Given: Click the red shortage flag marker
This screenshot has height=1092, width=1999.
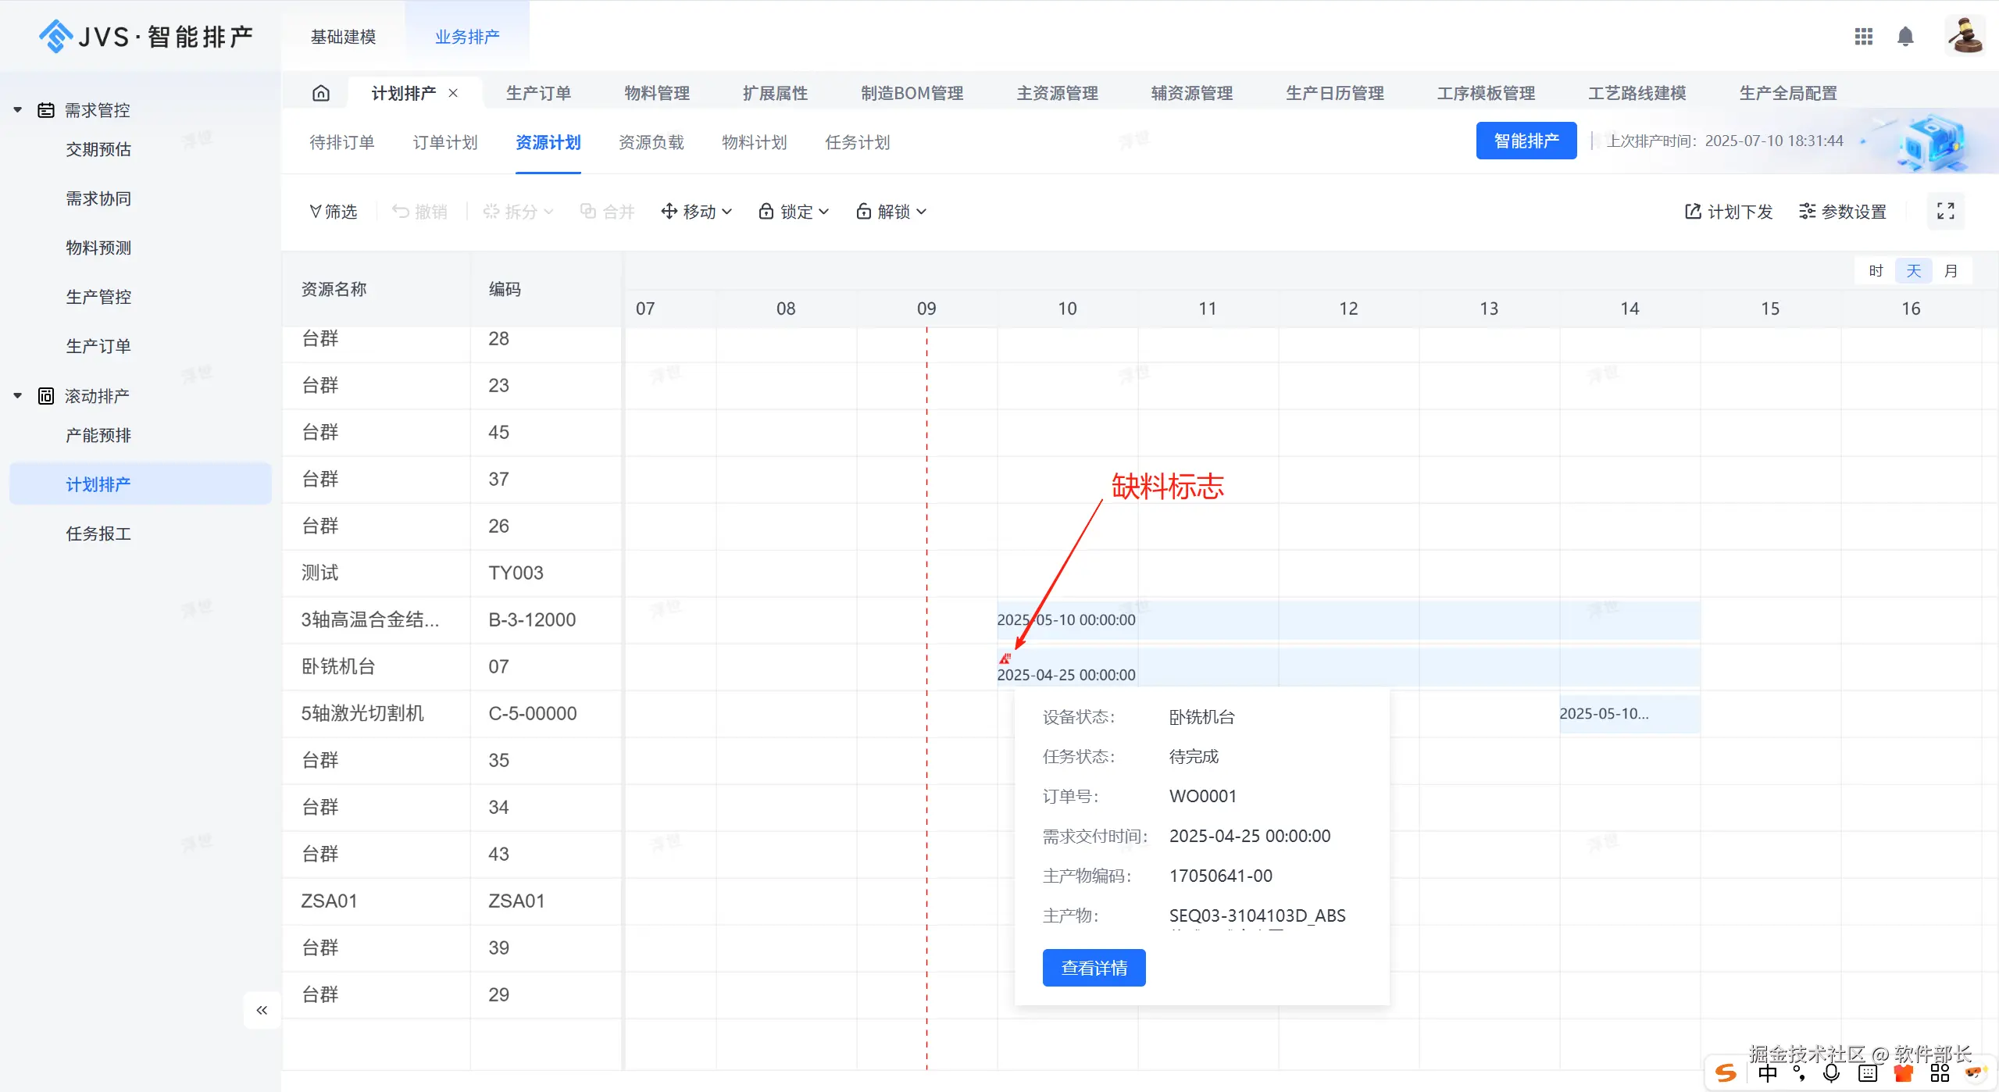Looking at the screenshot, I should (x=1005, y=658).
